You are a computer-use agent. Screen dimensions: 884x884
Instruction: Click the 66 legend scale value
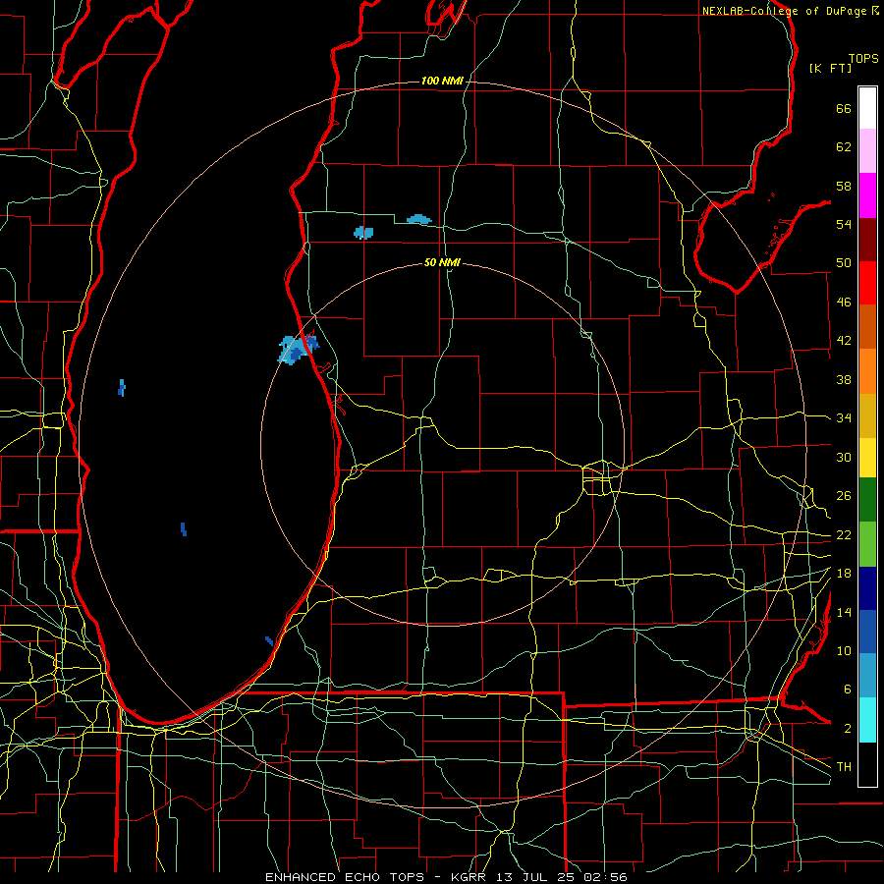(844, 108)
